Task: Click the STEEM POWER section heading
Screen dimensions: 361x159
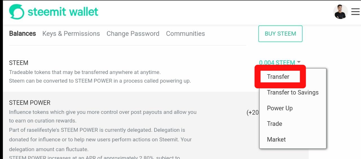Action: point(30,103)
